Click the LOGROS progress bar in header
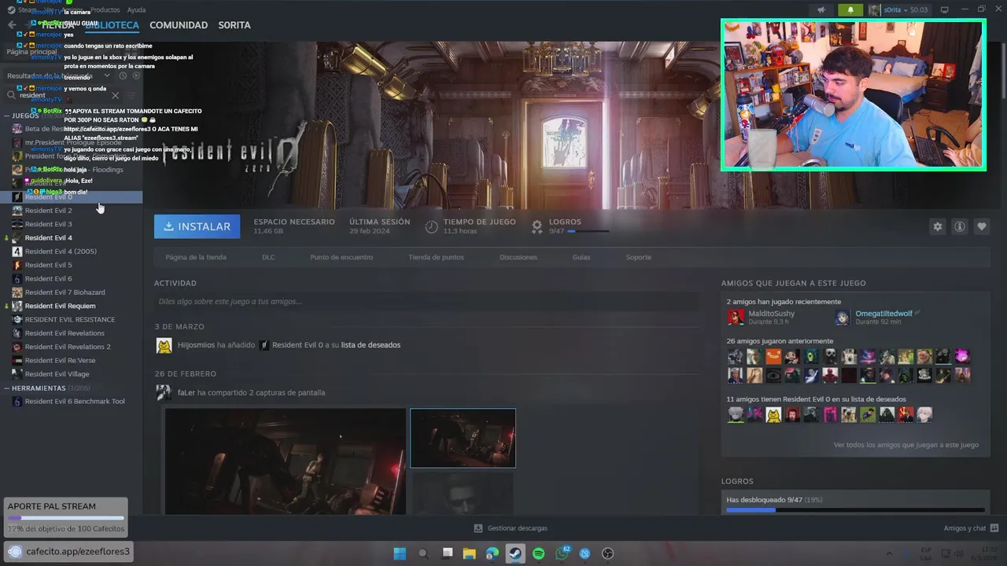This screenshot has height=566, width=1007. (x=588, y=231)
